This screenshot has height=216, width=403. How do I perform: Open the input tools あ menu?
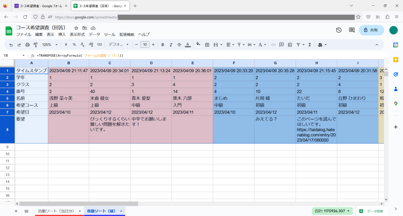(x=322, y=45)
